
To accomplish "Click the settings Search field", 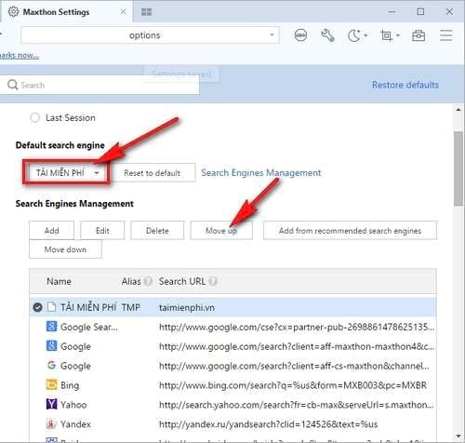I will pyautogui.click(x=100, y=85).
